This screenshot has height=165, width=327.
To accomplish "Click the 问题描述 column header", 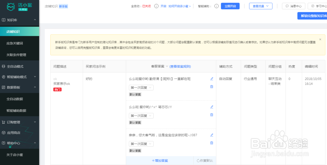I will pyautogui.click(x=60, y=67).
